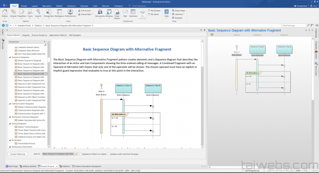Screen dimensions: 319x173
Task: Click the Home Page link in Help
Action: (179, 11)
